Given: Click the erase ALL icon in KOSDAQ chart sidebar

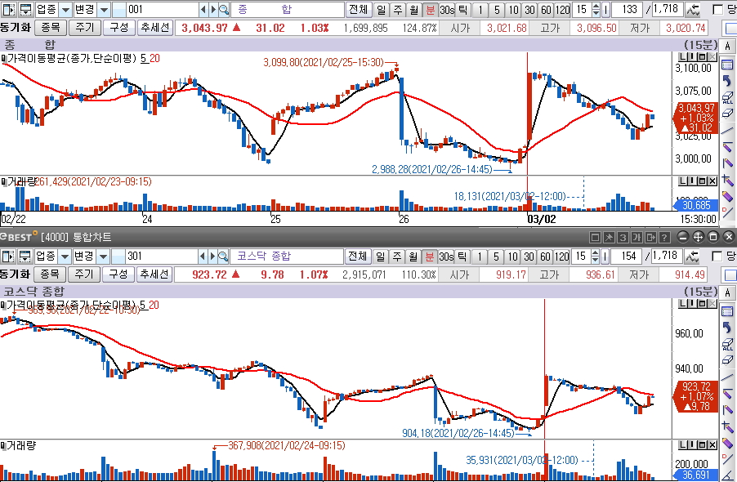Looking at the screenshot, I should (727, 344).
